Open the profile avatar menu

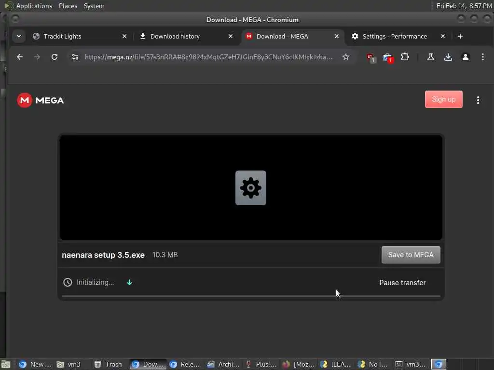point(466,57)
